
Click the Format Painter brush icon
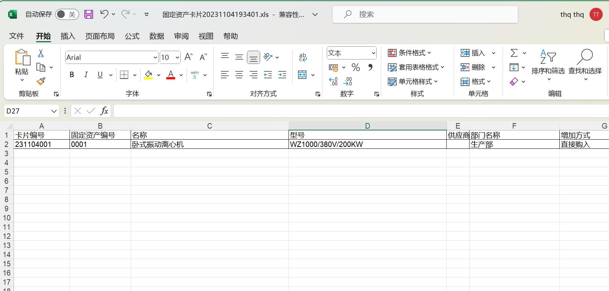coord(41,81)
